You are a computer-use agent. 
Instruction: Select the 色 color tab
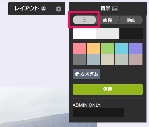coord(84,20)
